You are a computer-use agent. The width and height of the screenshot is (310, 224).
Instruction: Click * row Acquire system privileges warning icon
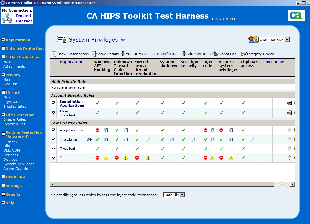pos(231,158)
